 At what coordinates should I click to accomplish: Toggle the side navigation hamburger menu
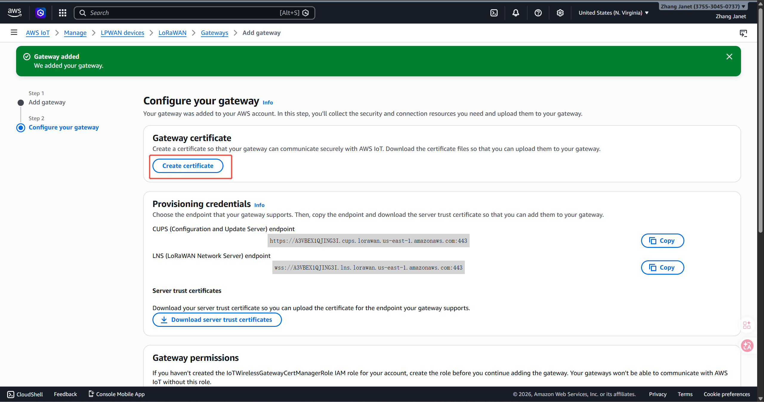point(14,33)
